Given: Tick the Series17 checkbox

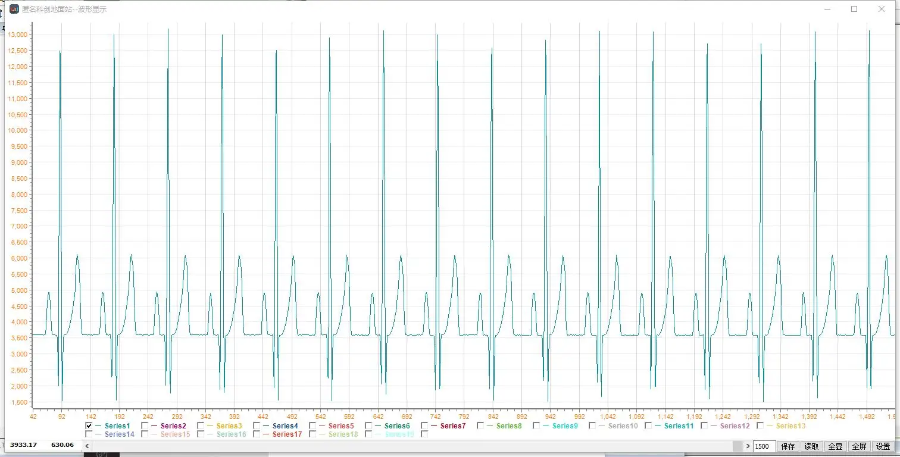Looking at the screenshot, I should point(257,434).
